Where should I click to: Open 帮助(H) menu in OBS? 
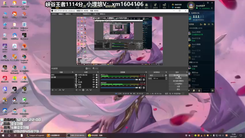click(x=103, y=14)
